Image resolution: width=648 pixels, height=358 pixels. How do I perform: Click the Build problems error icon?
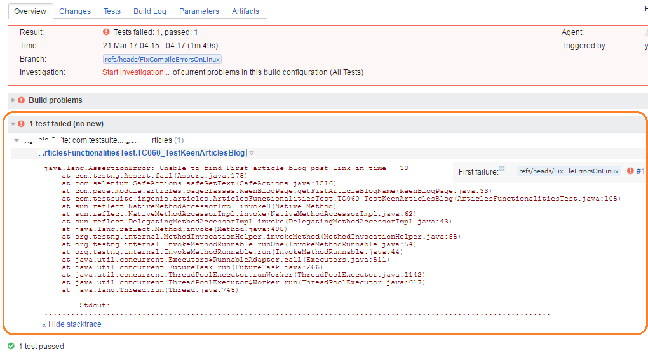click(22, 100)
